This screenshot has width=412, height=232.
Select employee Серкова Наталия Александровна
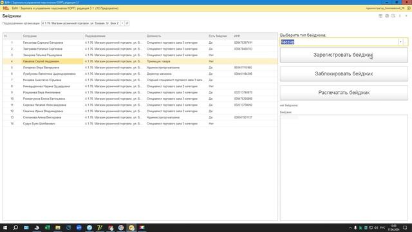(x=44, y=105)
